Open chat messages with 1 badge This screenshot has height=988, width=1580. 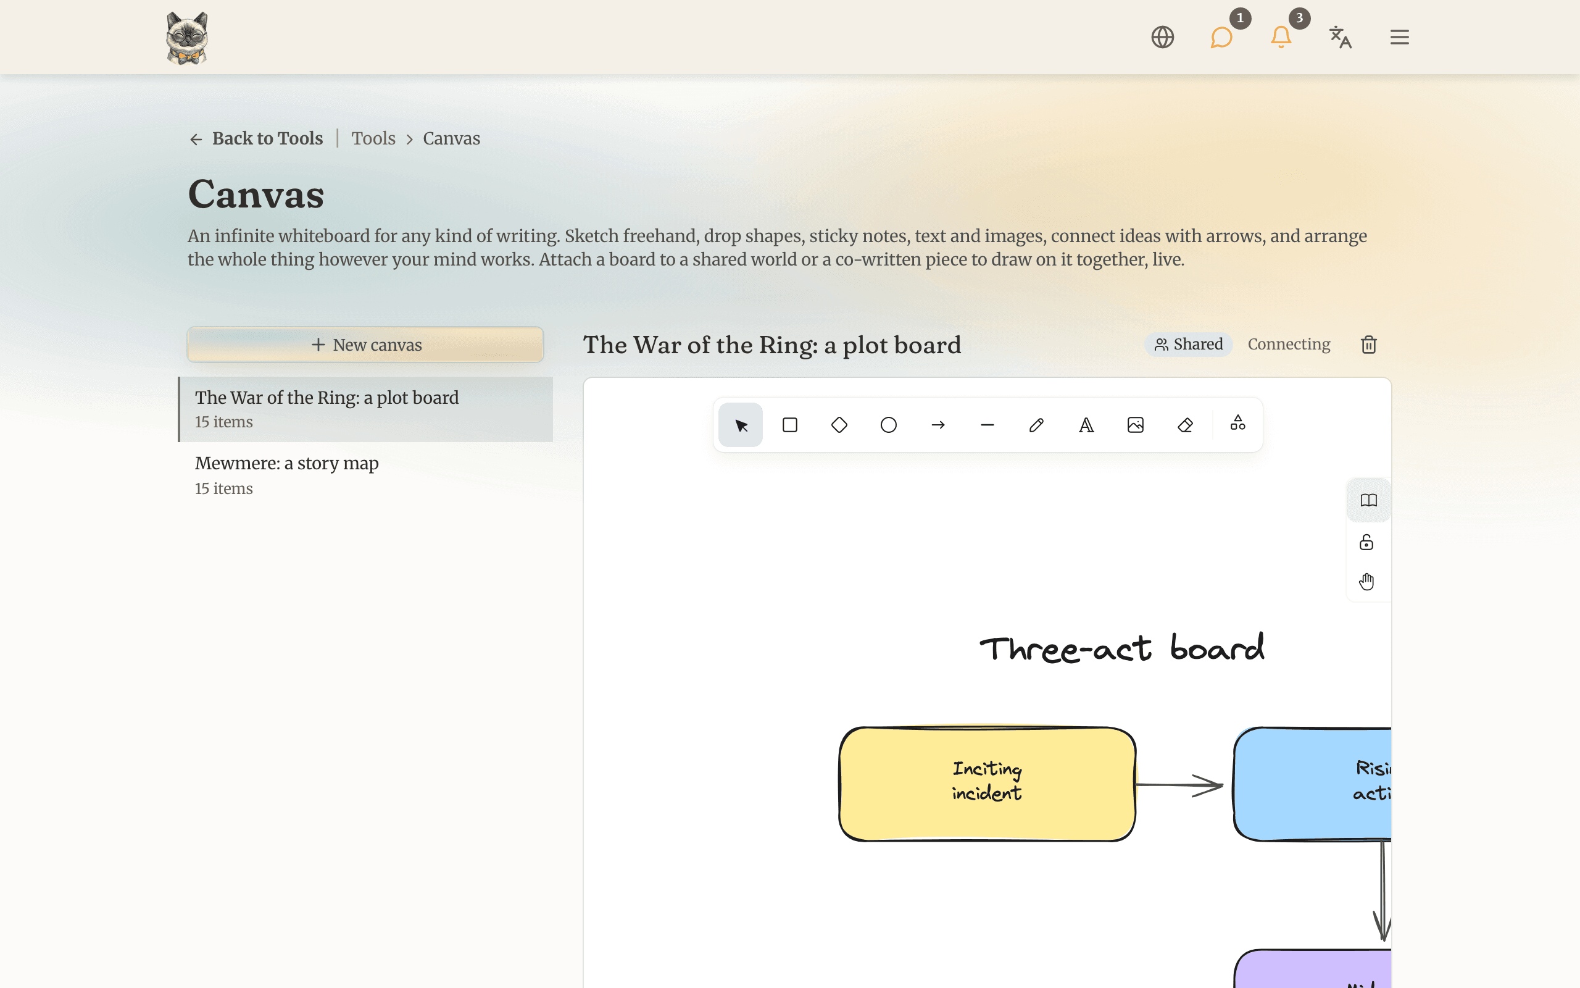(x=1221, y=37)
